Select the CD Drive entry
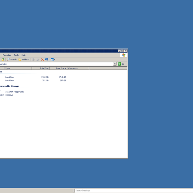The image size is (193, 193). 9,95
